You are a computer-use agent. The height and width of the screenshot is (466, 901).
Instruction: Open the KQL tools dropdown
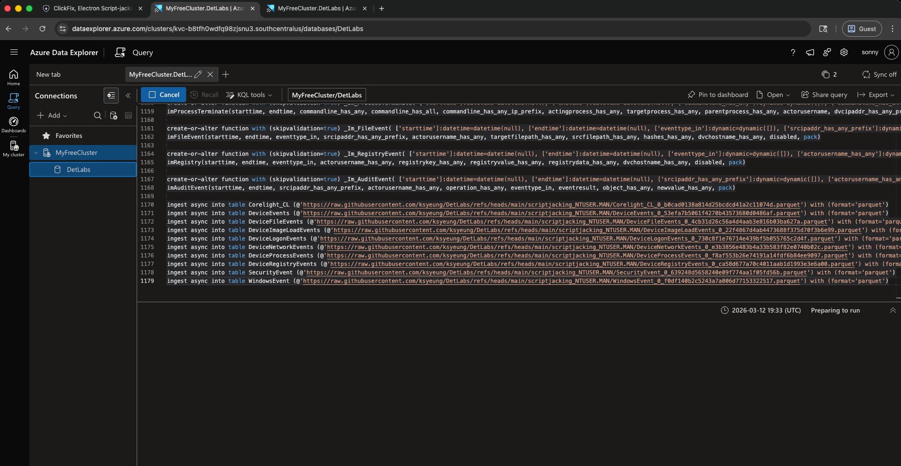pyautogui.click(x=249, y=95)
